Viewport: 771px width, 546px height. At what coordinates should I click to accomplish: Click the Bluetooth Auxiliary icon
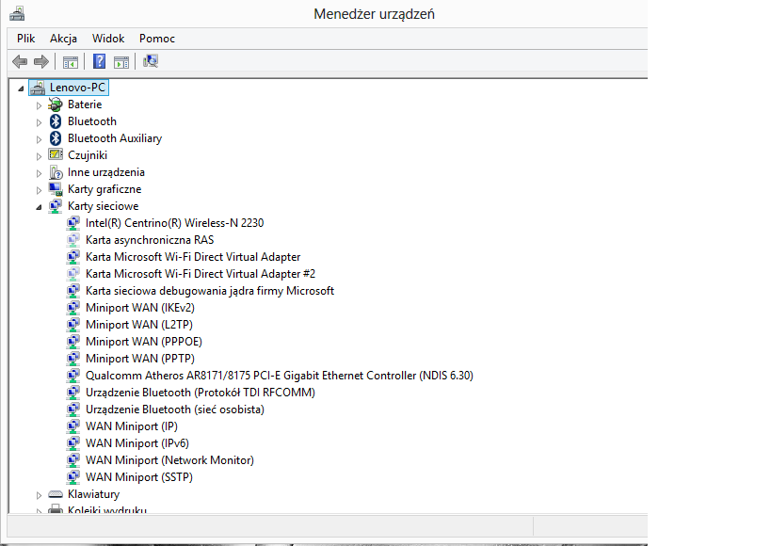56,138
